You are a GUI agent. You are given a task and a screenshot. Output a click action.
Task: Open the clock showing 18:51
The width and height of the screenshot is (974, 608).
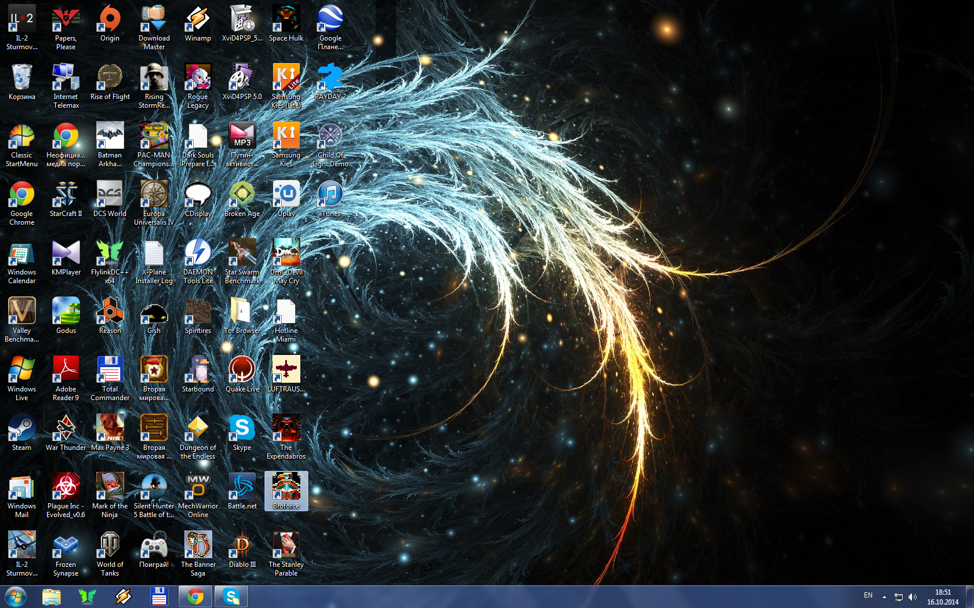[943, 597]
